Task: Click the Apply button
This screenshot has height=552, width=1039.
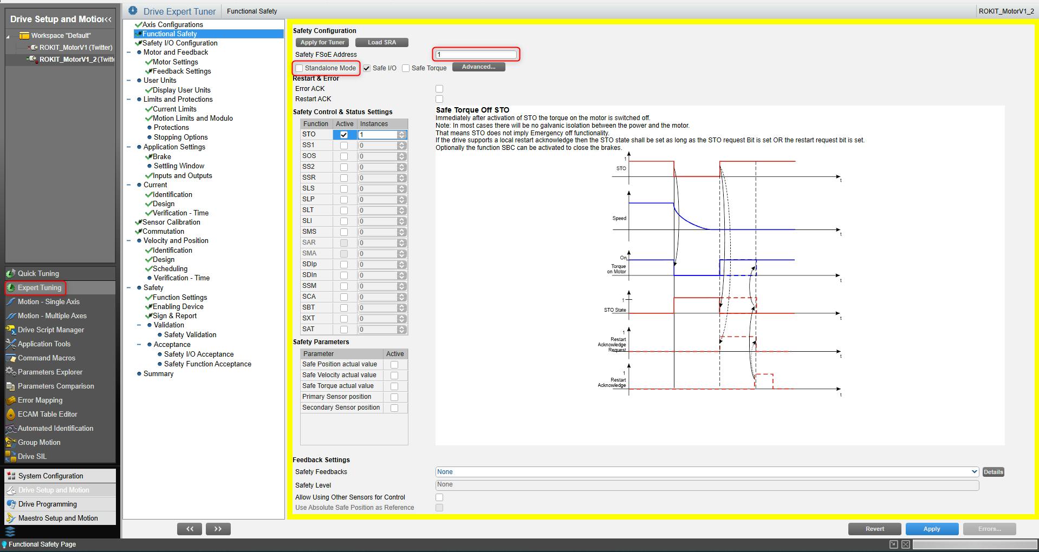Action: 931,529
